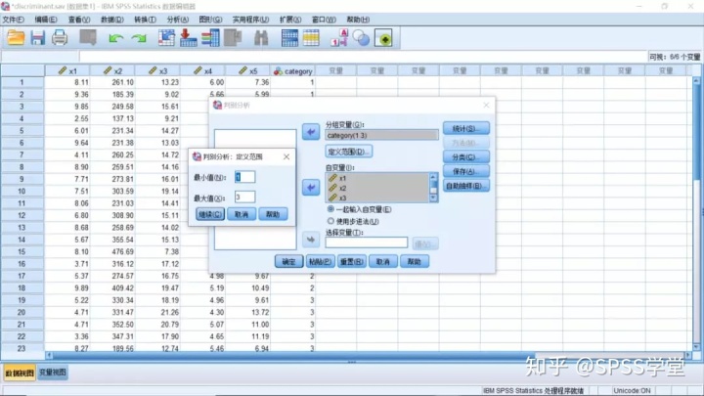This screenshot has height=396, width=704.
Task: Open the Recall recent dialogs toolbar icon
Action: (x=88, y=38)
